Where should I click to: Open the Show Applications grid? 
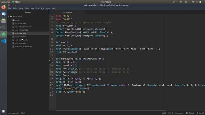click(x=4, y=111)
